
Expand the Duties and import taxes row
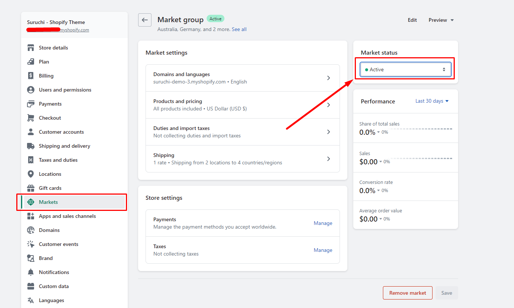(243, 132)
